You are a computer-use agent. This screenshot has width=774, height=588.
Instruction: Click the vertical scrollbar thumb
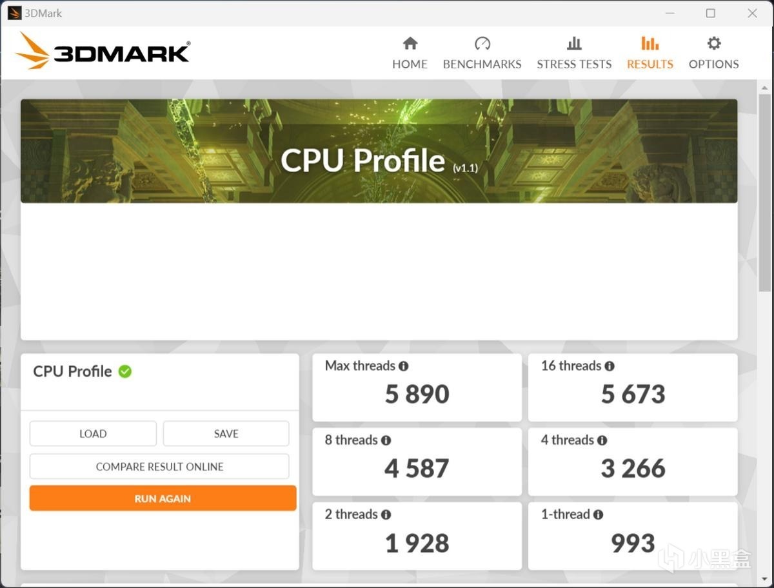(x=764, y=191)
